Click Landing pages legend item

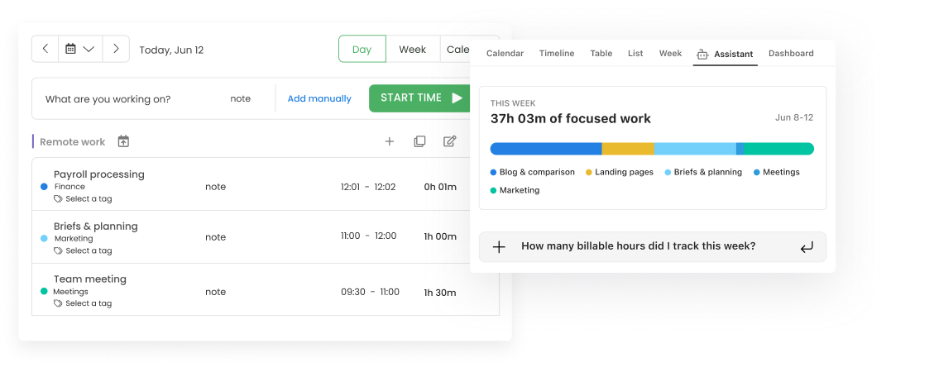point(620,172)
